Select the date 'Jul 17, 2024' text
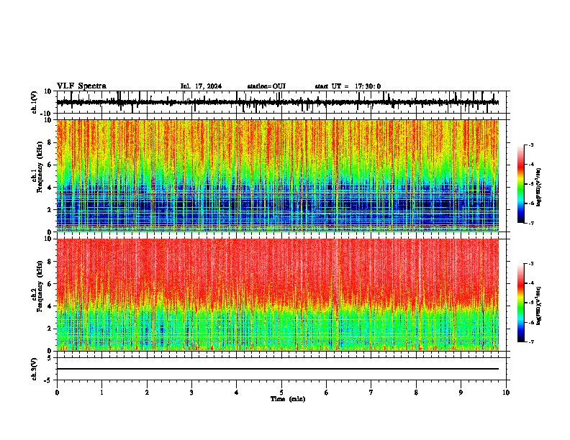This screenshot has width=570, height=440. 201,86
